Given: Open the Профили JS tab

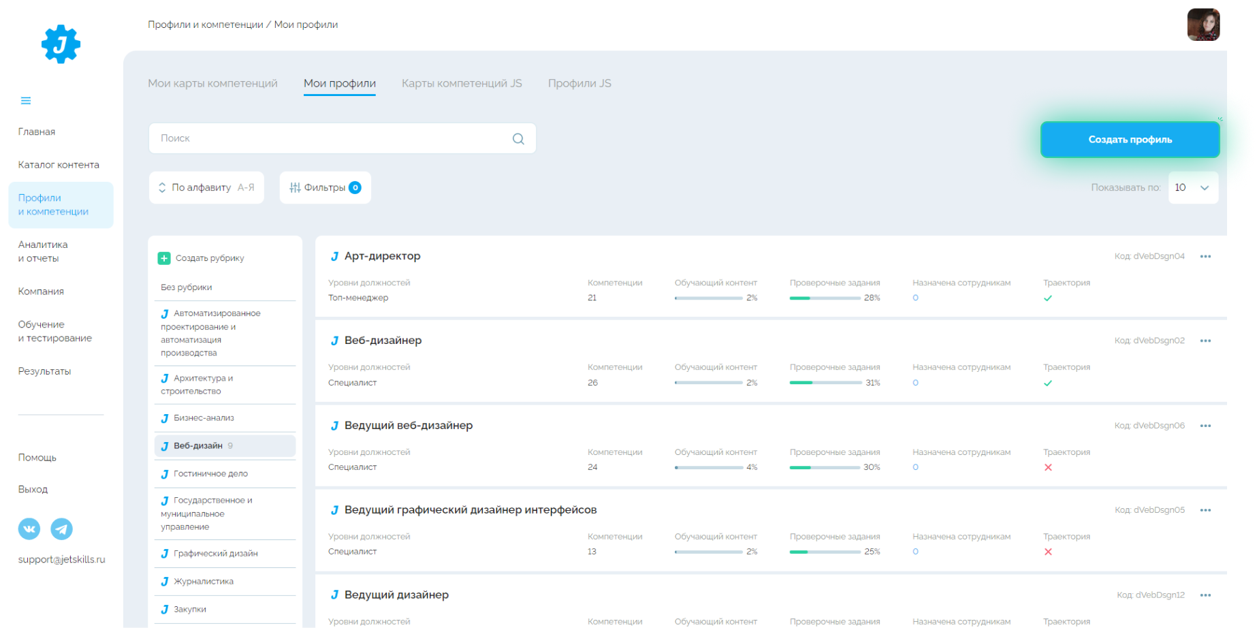Looking at the screenshot, I should 579,83.
